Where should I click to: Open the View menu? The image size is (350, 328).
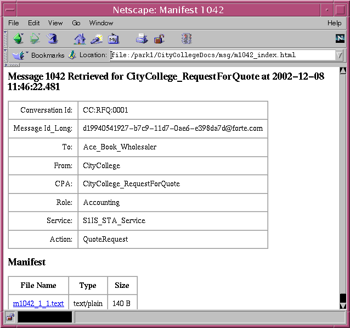pos(55,23)
